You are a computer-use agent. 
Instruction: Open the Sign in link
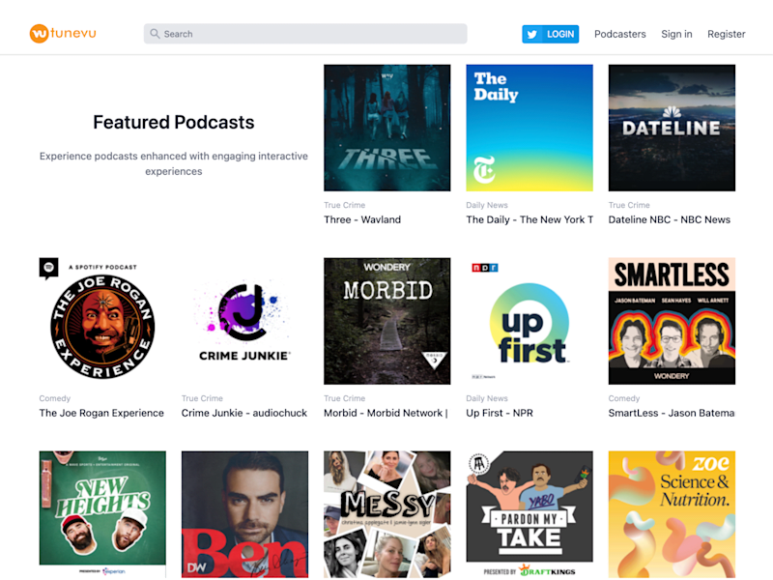coord(676,34)
